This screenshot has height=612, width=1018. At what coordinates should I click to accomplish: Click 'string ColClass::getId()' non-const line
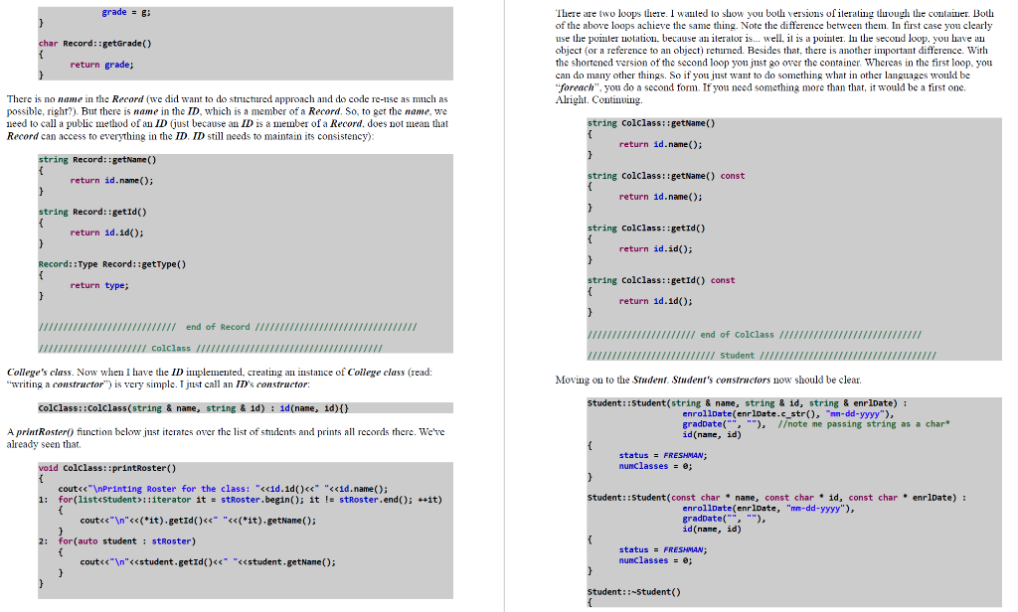[646, 229]
